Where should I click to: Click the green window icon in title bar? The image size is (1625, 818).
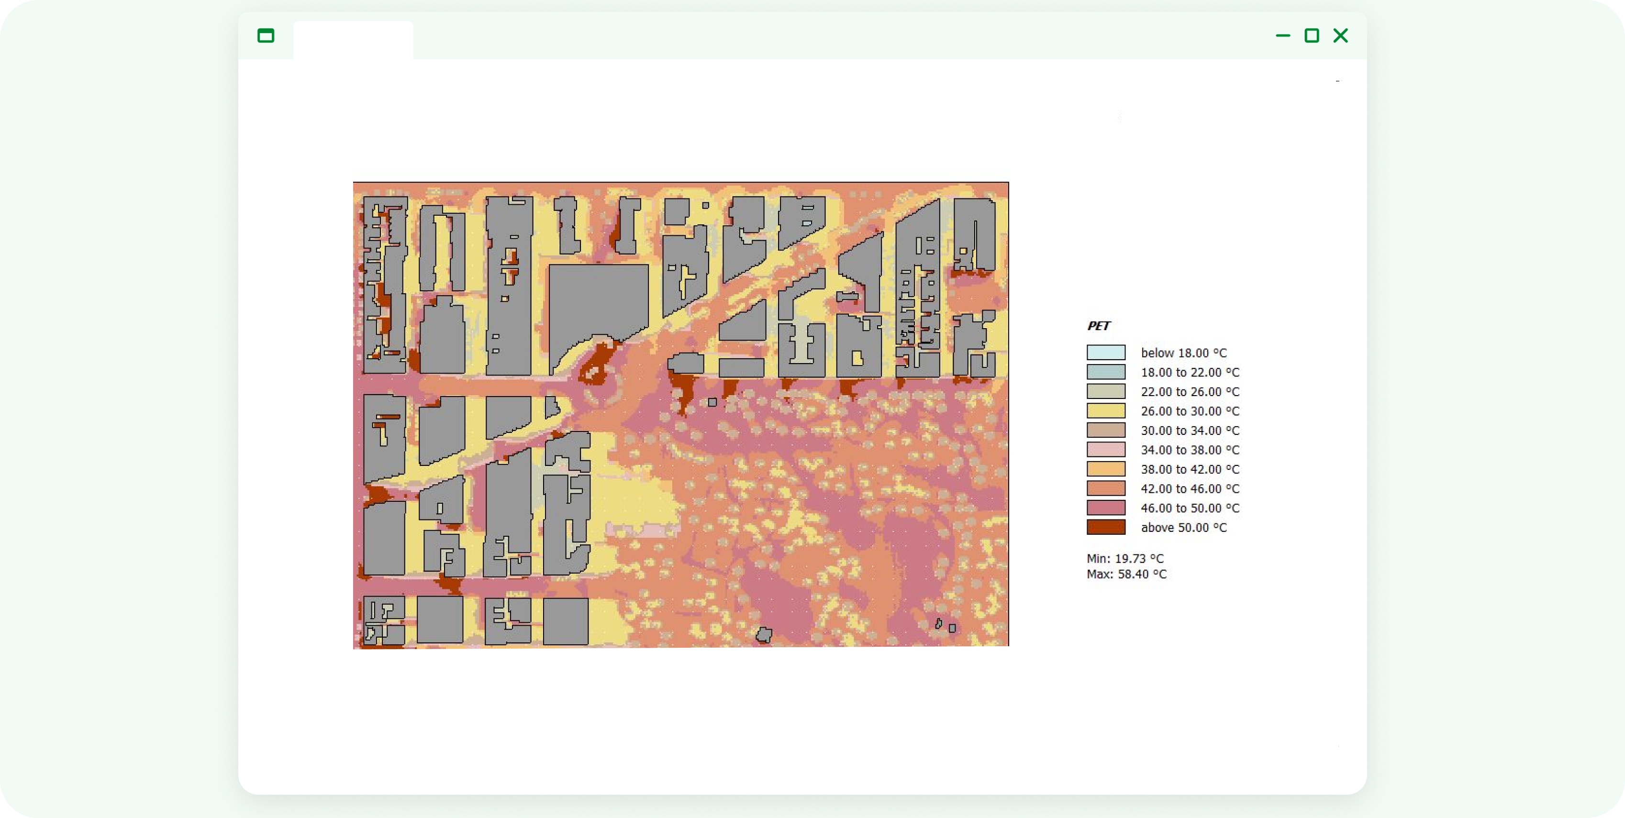coord(266,35)
